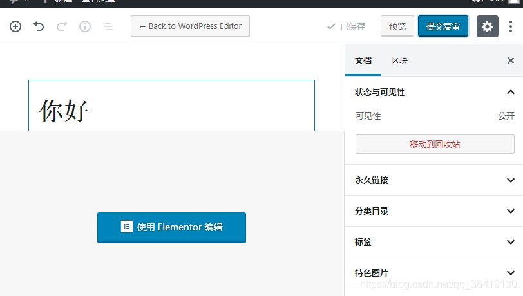Click the 已保存 saved status
Screen dimensions: 523x296
click(347, 26)
